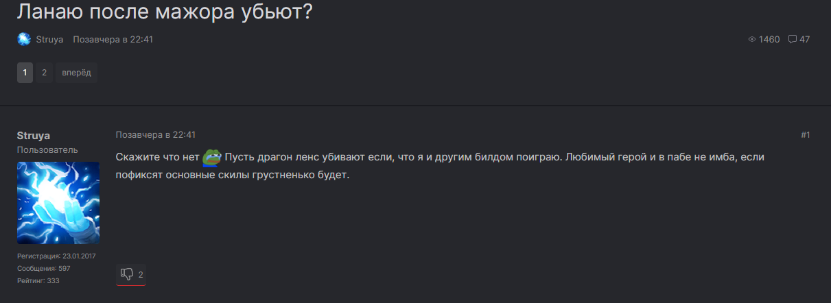Click the Struya author link under the title
This screenshot has height=303, width=831.
pos(50,39)
